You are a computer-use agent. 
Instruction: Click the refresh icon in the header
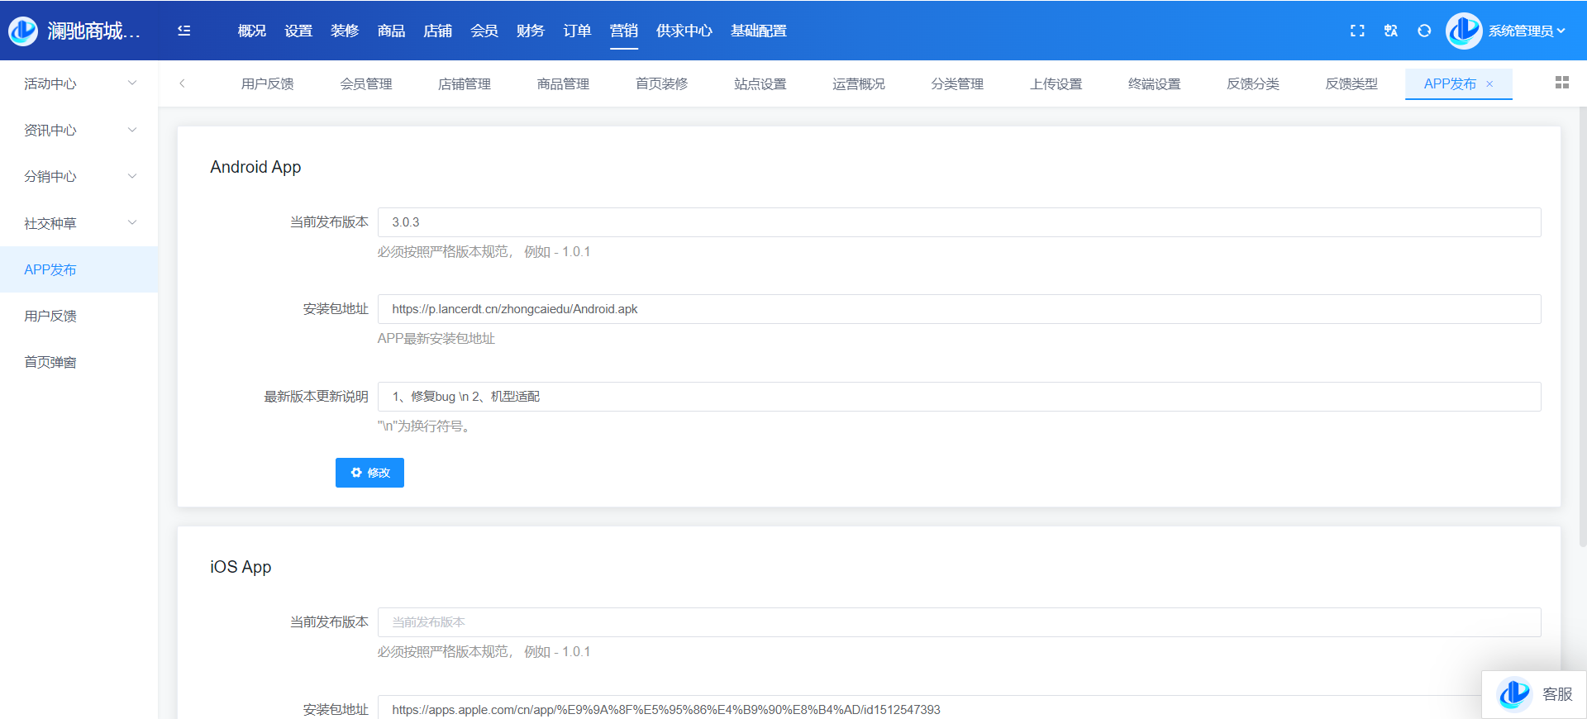[1424, 31]
